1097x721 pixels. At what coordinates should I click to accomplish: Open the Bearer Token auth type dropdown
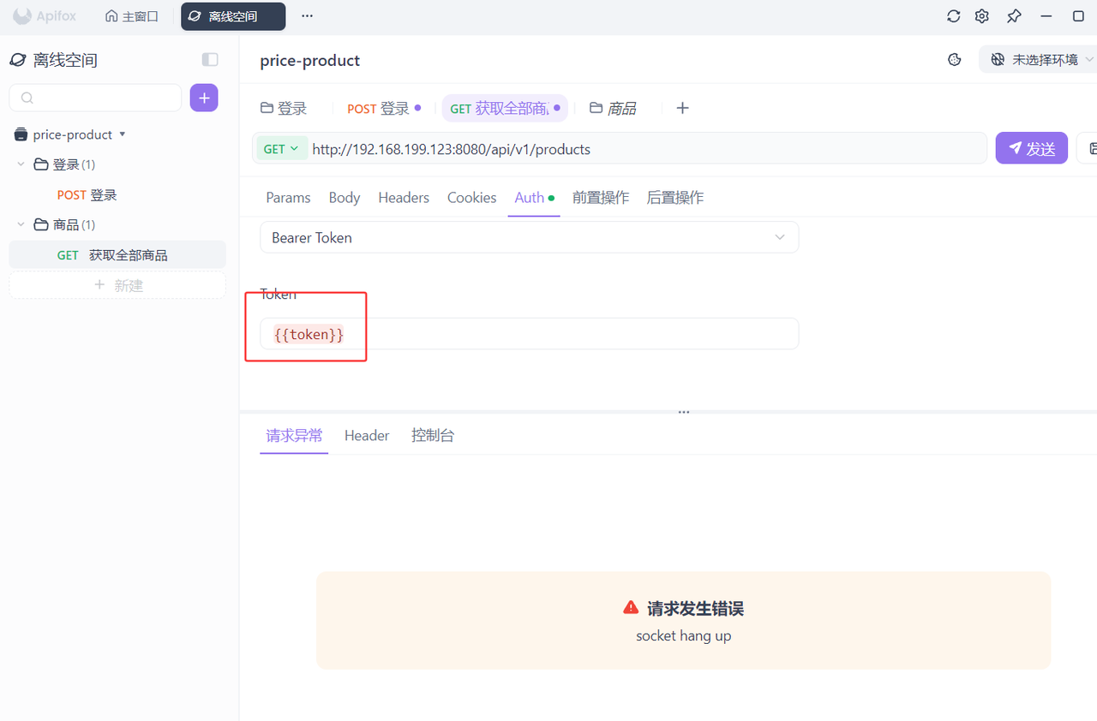click(529, 238)
